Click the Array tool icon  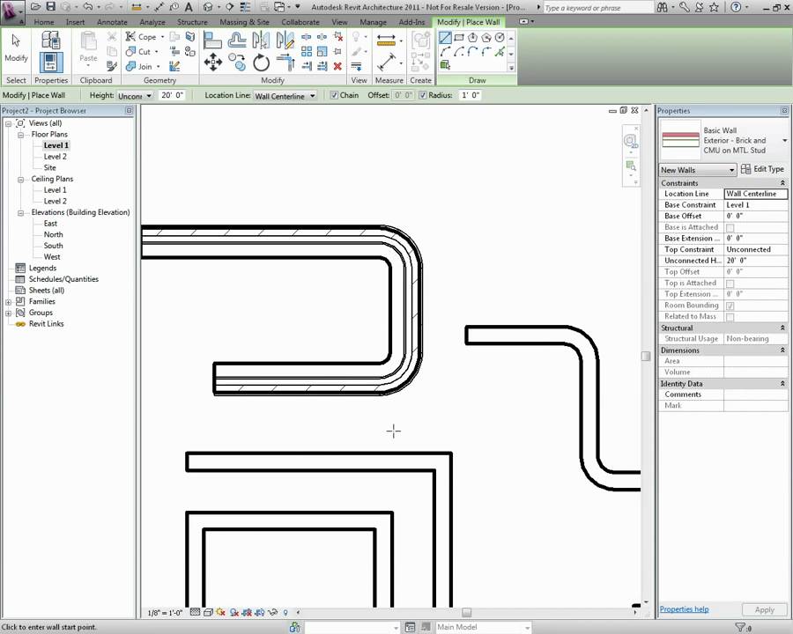(x=307, y=51)
